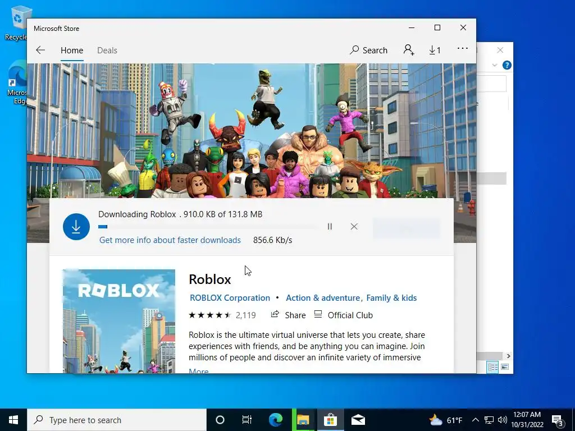The height and width of the screenshot is (431, 575).
Task: Open the Action & adventure category
Action: (323, 297)
